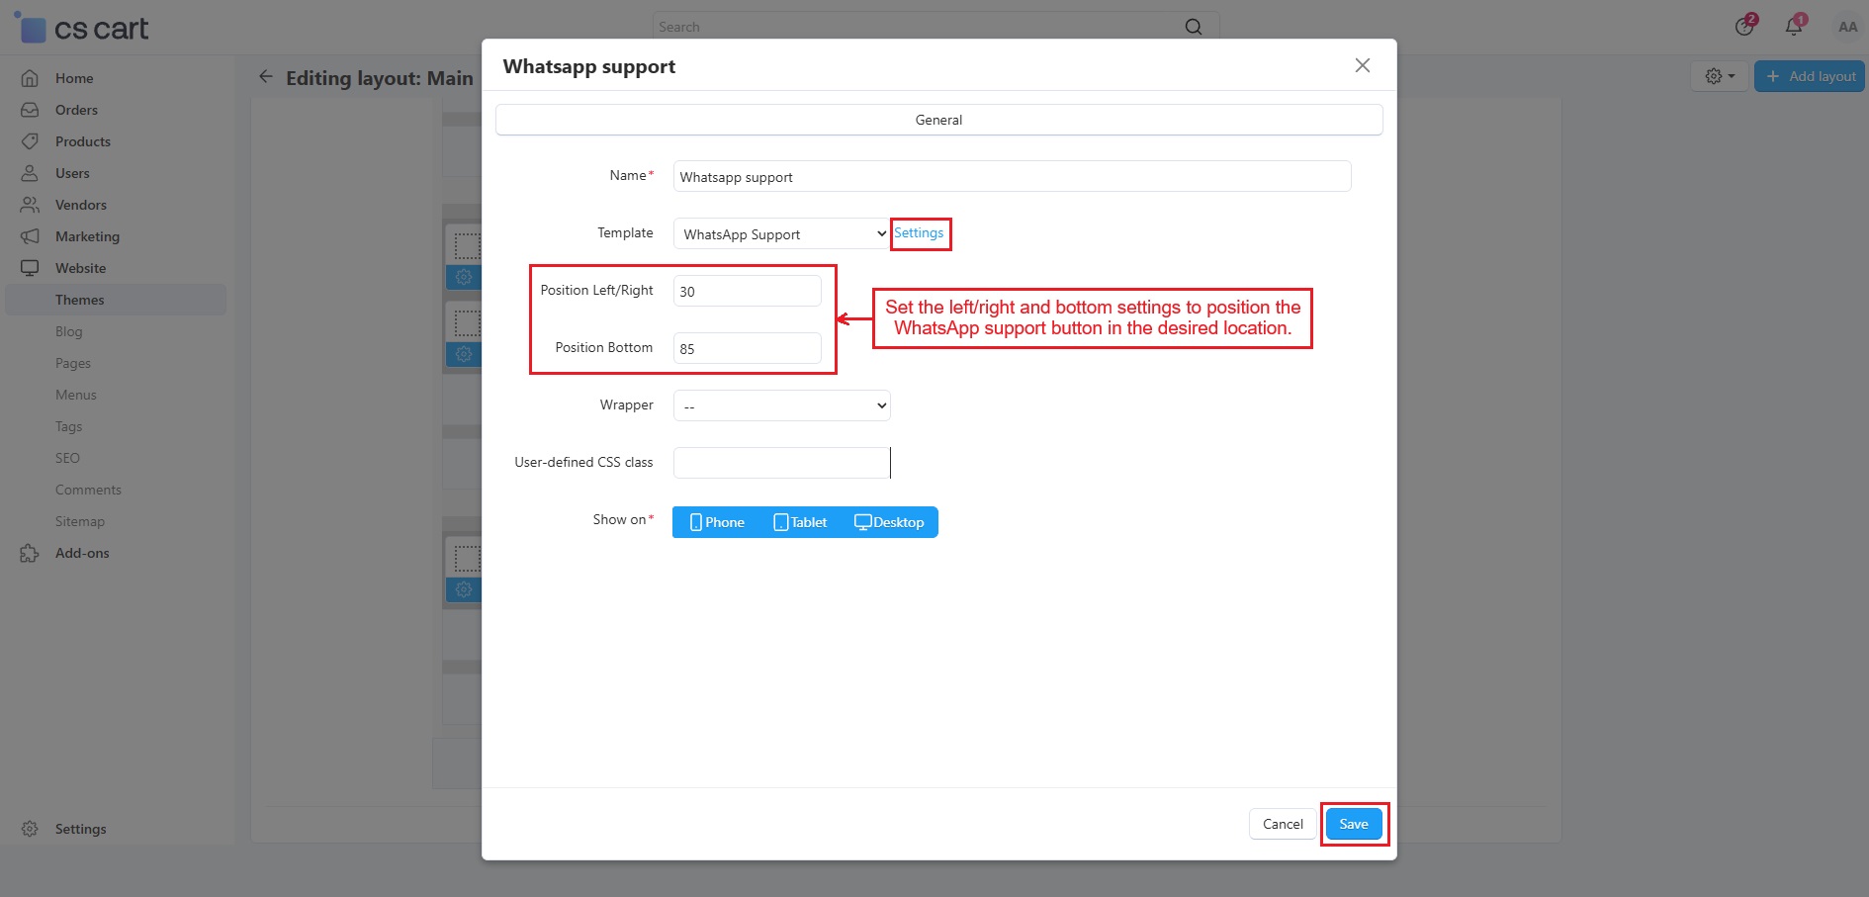Open the gear dropdown near Add layout
The image size is (1869, 897).
coord(1720,76)
